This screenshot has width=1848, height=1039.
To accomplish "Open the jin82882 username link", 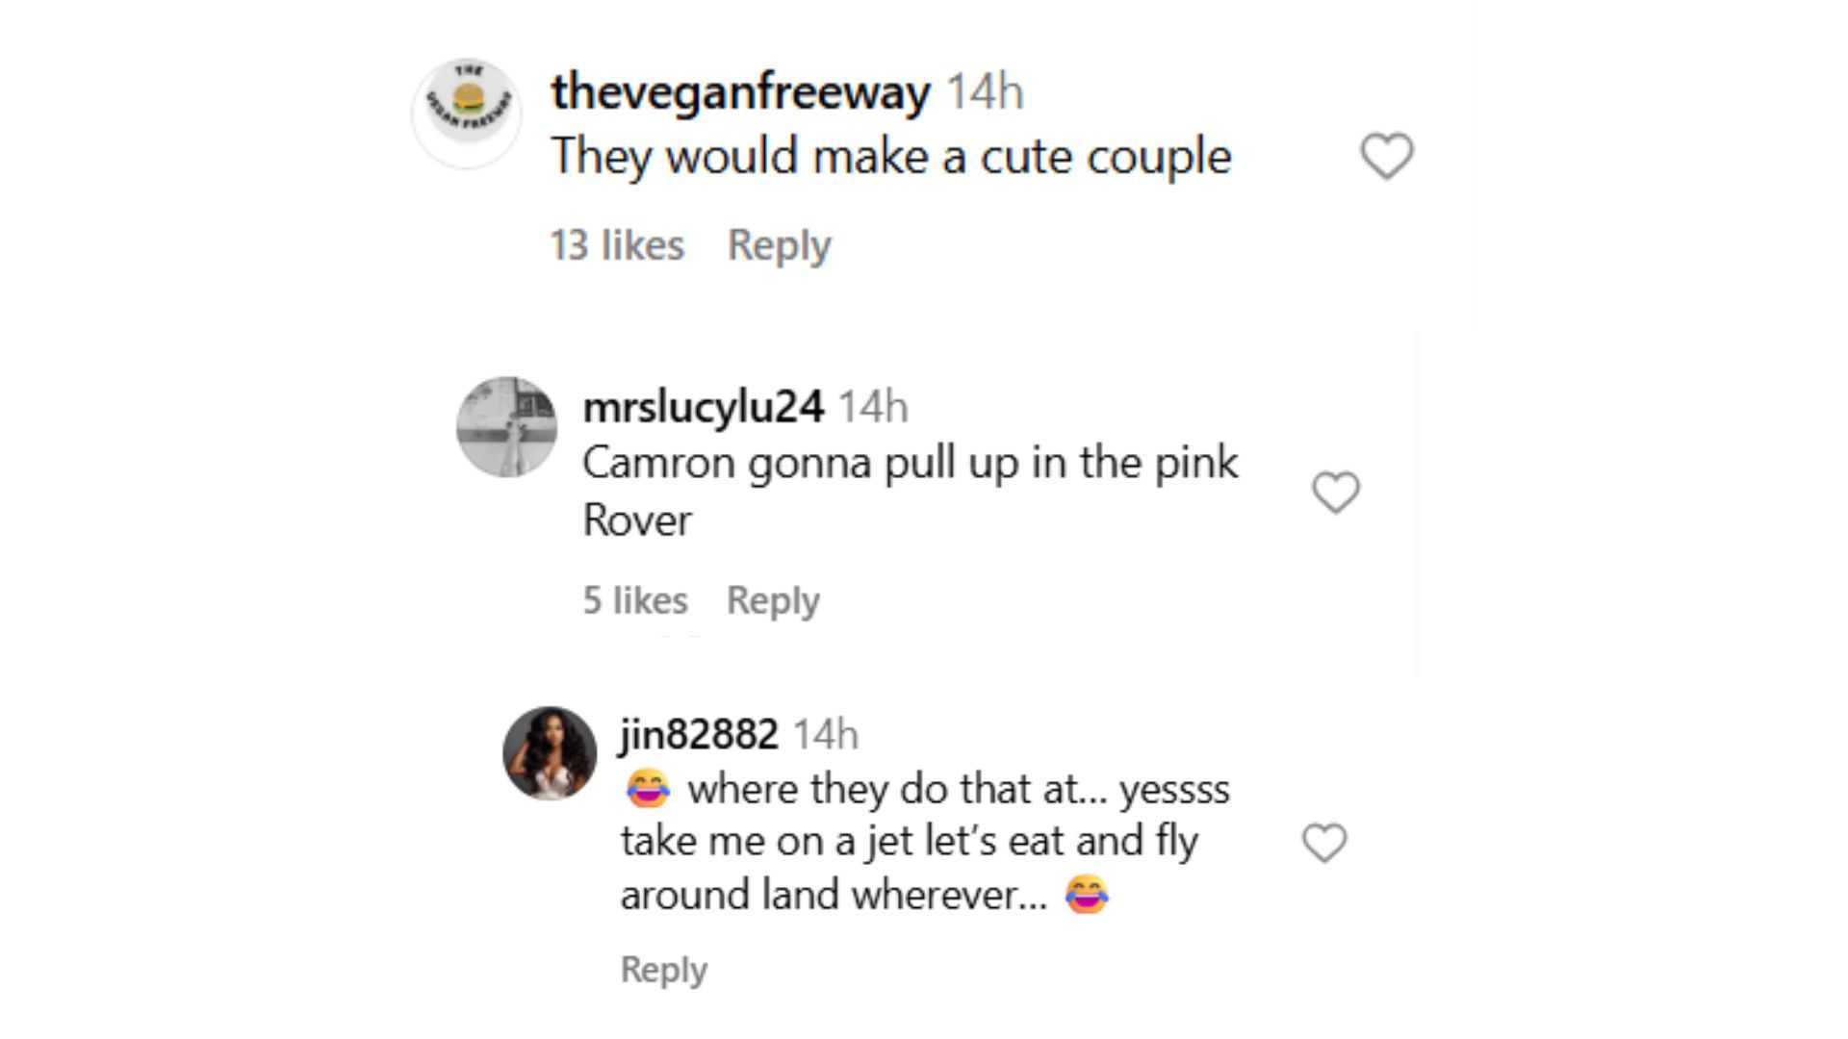I will [x=699, y=735].
